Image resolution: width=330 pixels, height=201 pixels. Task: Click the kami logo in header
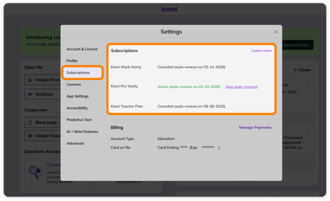tap(169, 9)
